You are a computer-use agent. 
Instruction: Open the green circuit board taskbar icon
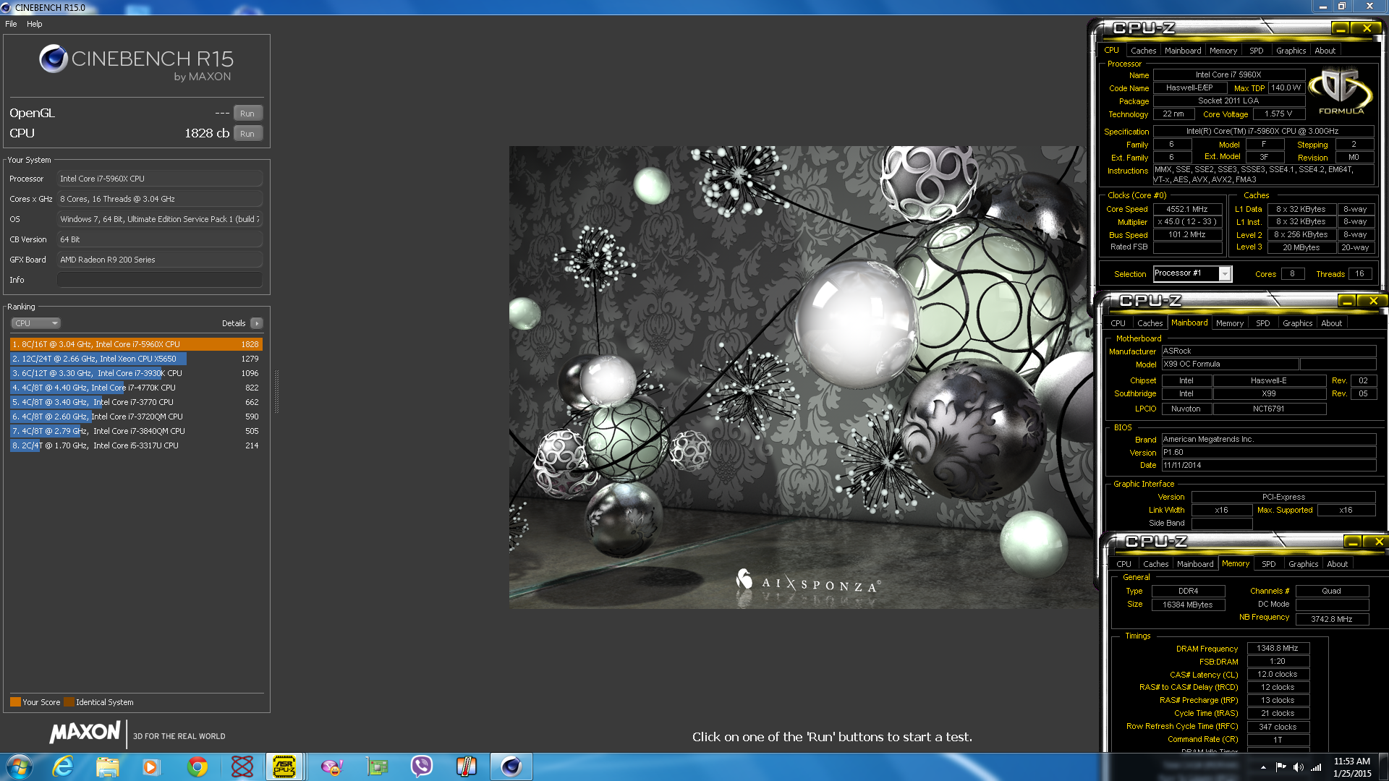coord(377,767)
